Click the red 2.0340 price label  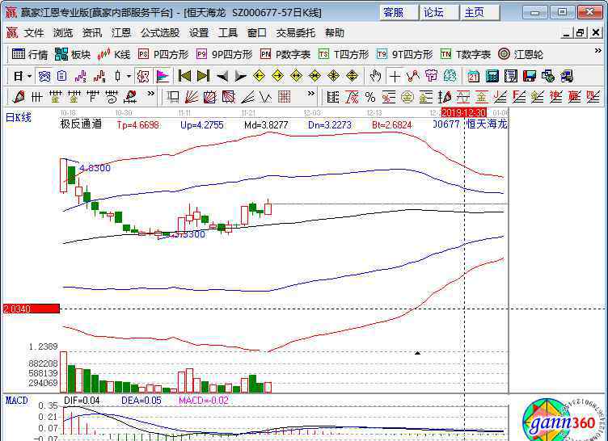(x=31, y=309)
